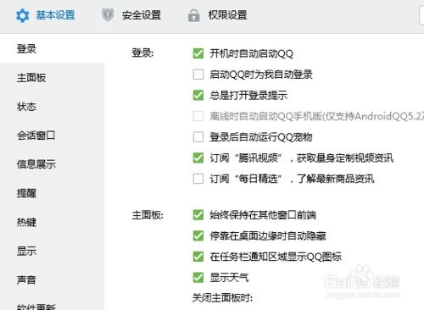Uncheck 停靠在桌面边缘时自动隐藏 checkbox
Screen dimensions: 424x310
(198, 235)
